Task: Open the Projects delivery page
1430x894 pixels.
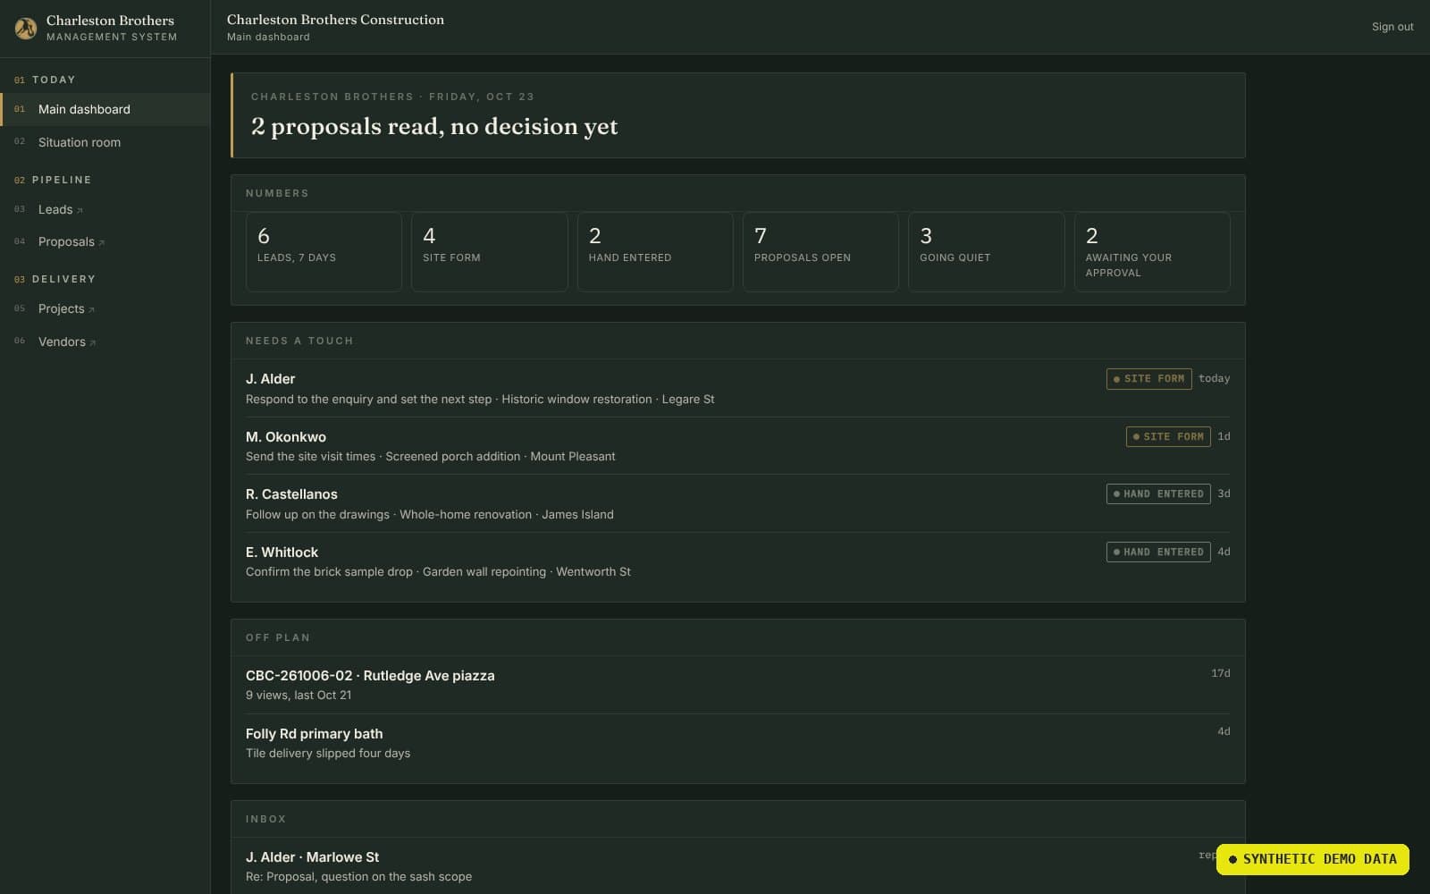Action: point(105,308)
